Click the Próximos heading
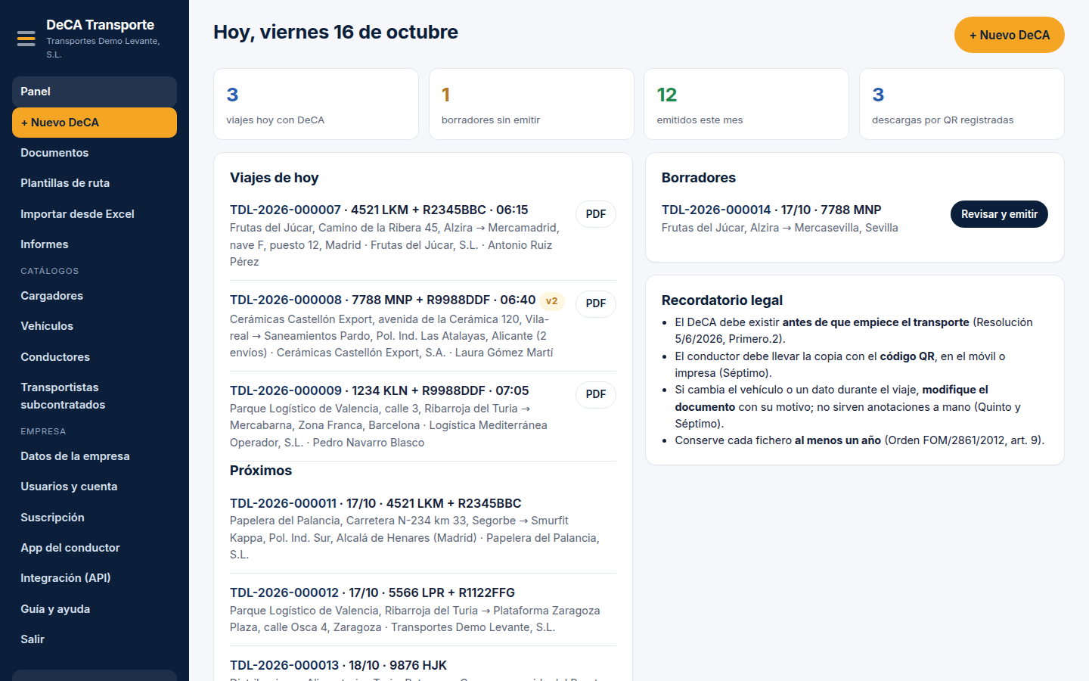 261,471
